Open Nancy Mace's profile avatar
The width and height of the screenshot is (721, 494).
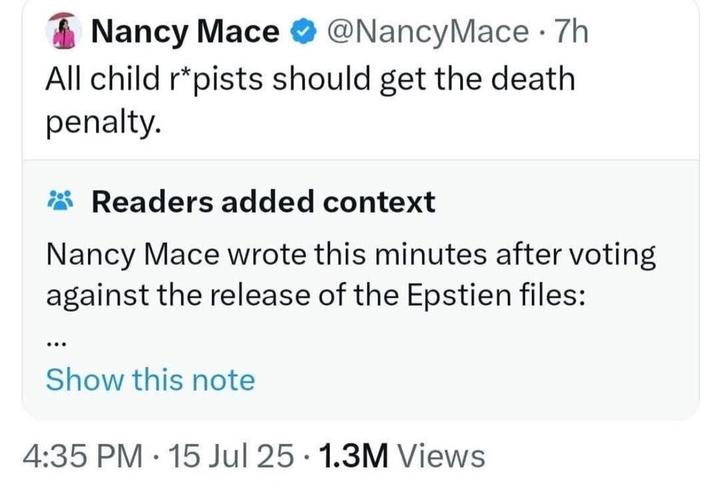tap(59, 32)
